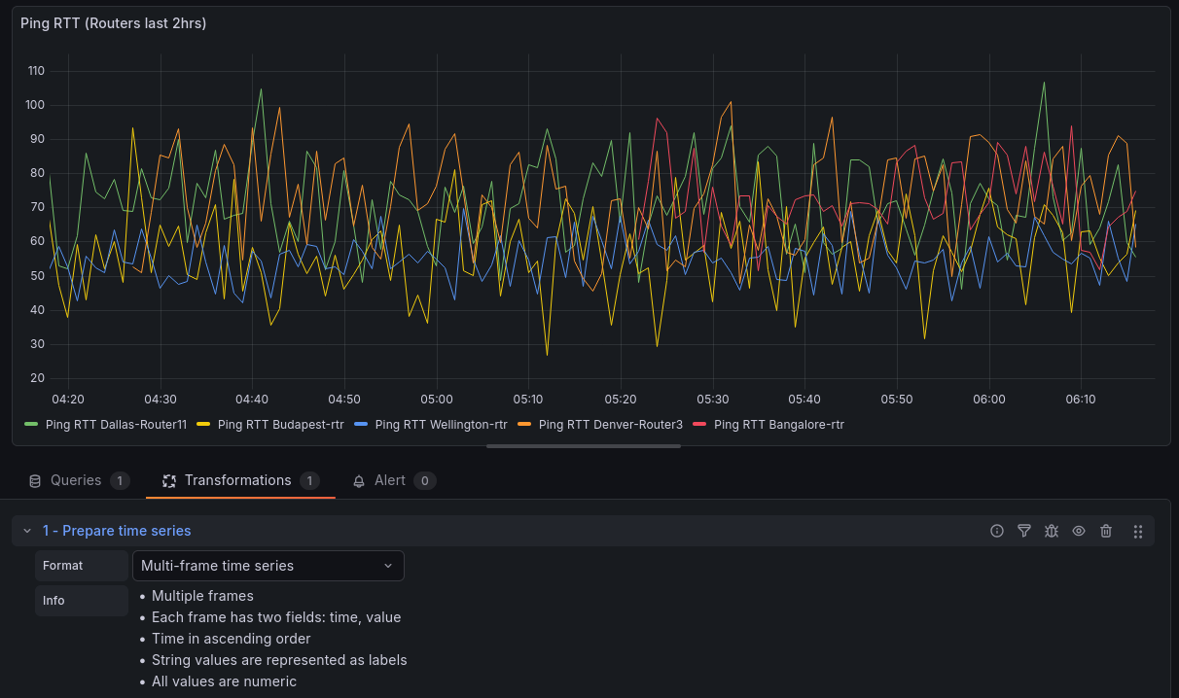Click the 1 - Prepare time series title link
This screenshot has height=698, width=1179.
[117, 531]
